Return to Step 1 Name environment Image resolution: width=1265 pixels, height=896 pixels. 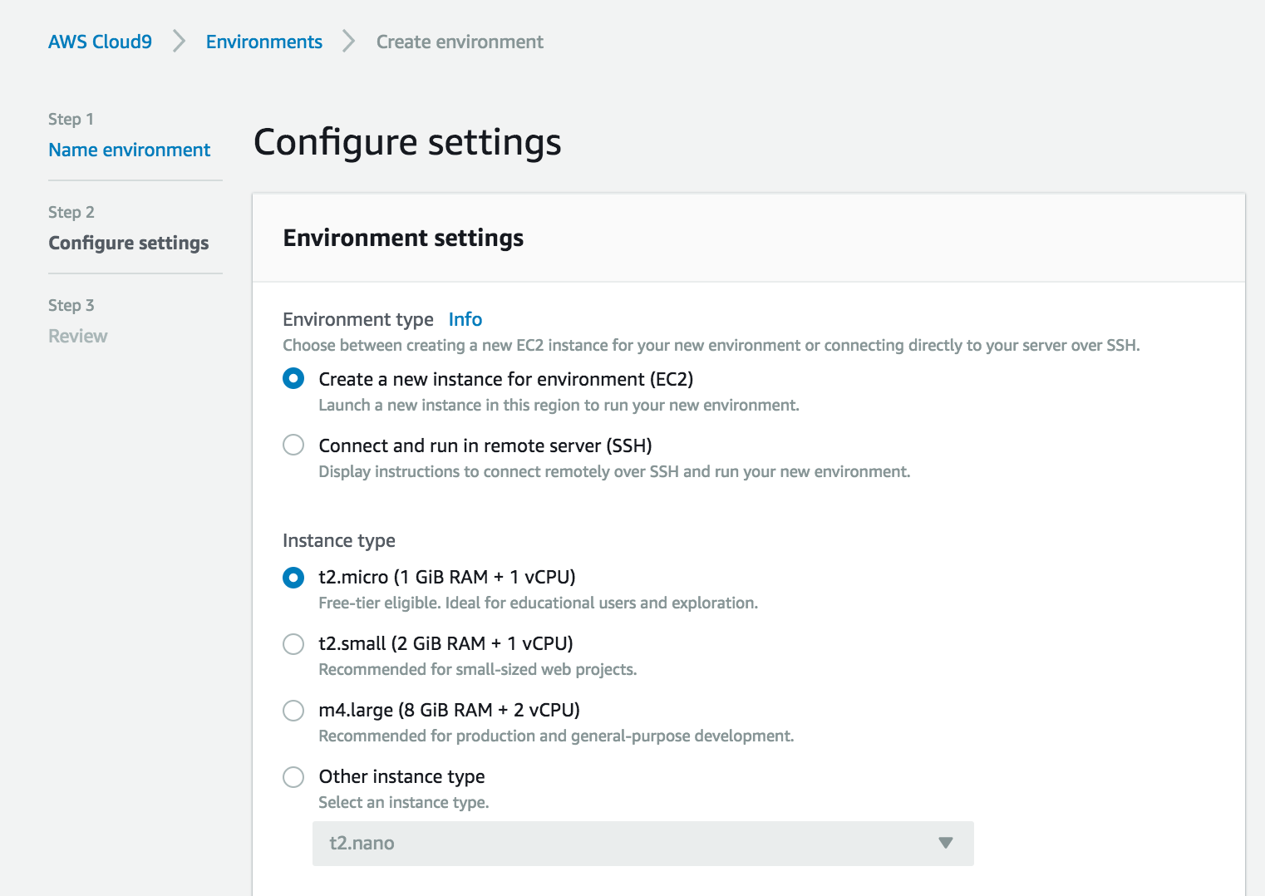pyautogui.click(x=129, y=150)
